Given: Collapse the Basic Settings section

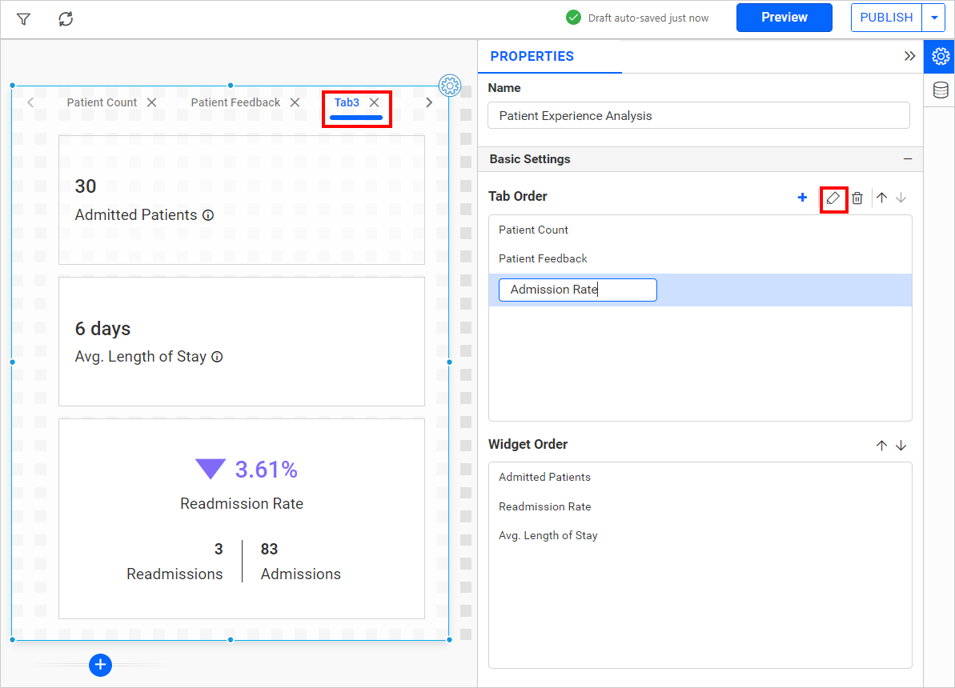Looking at the screenshot, I should coord(908,159).
